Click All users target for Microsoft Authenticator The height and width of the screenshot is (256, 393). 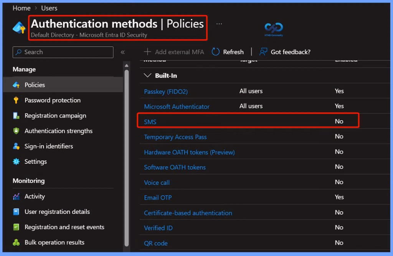(x=251, y=106)
